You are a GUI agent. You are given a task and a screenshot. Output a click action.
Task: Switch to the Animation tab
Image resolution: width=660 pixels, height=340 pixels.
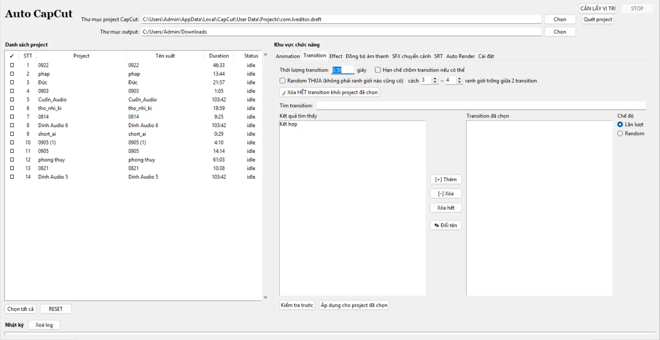click(288, 56)
